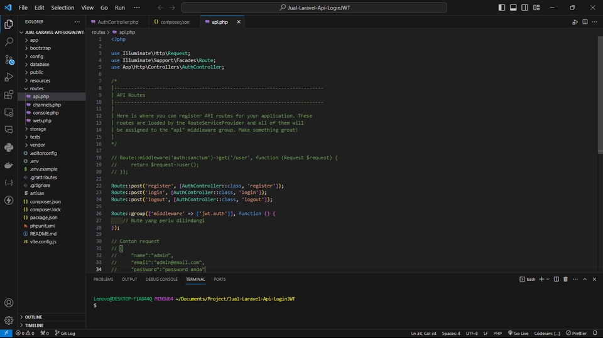Toggle the Primary Side Bar visibility

coord(501,8)
